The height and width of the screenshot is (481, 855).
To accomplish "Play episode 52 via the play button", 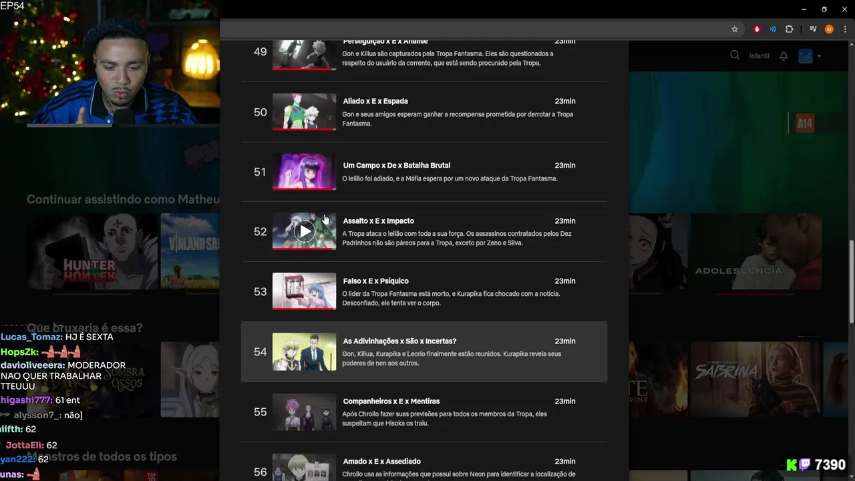I will coord(305,231).
